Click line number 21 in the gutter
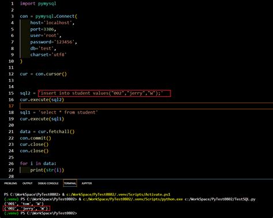The width and height of the screenshot is (273, 218). tap(11, 131)
